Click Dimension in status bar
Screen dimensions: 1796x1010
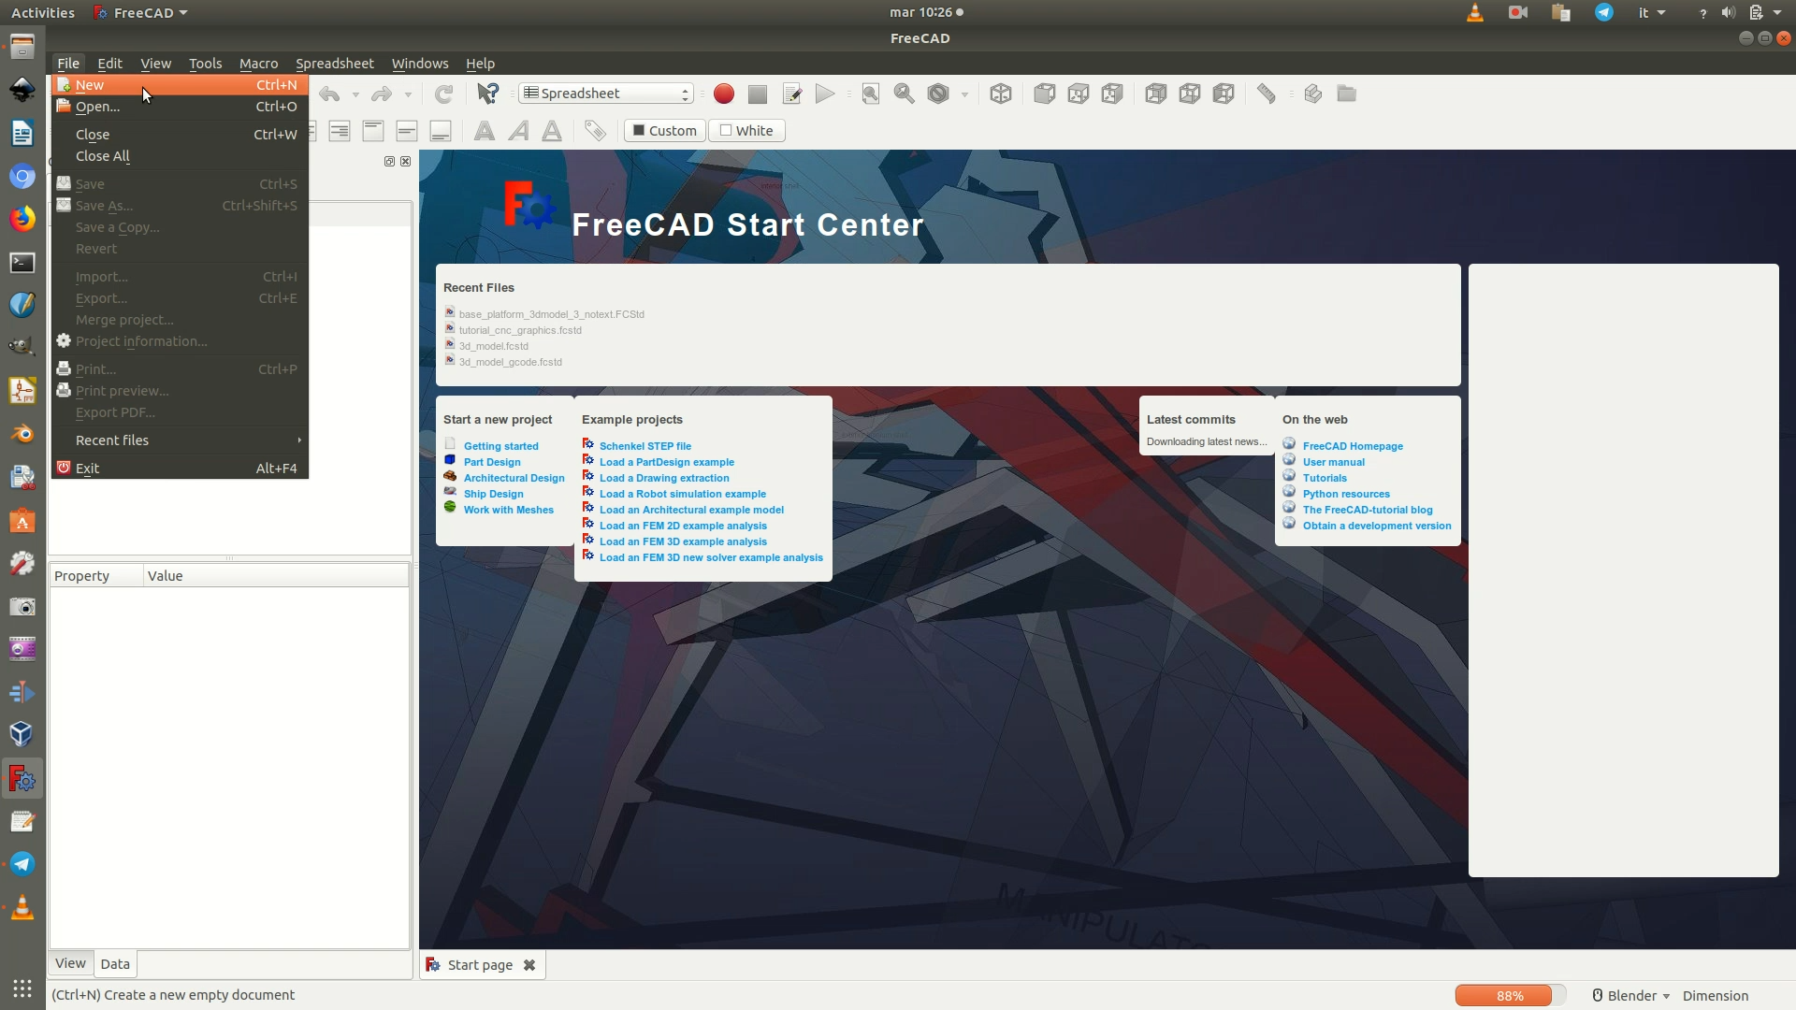1715,996
